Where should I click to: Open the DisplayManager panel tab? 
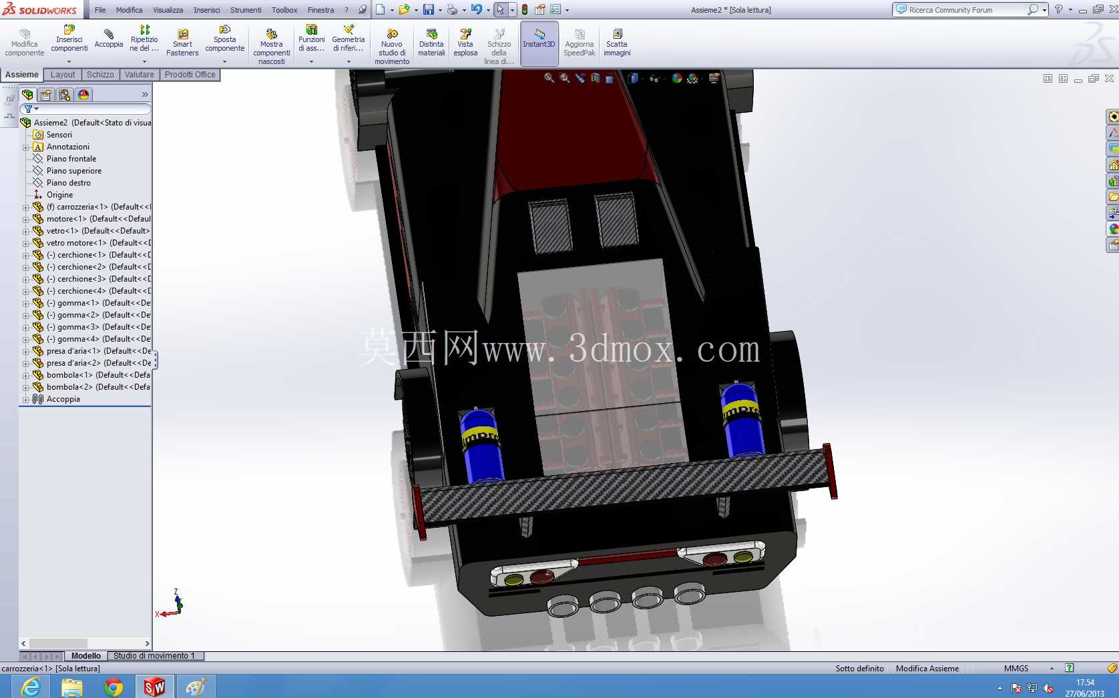point(83,95)
